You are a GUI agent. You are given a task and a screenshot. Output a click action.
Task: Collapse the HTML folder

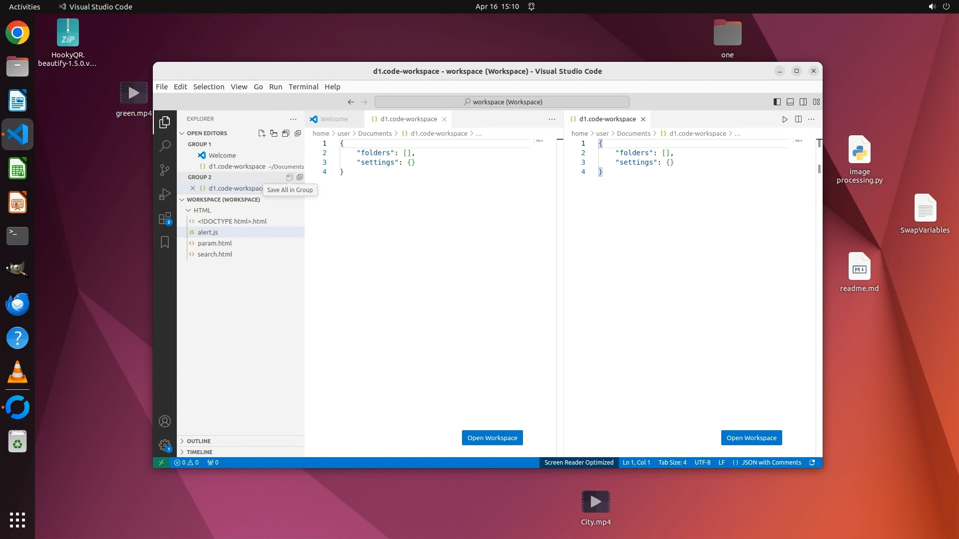pyautogui.click(x=202, y=211)
